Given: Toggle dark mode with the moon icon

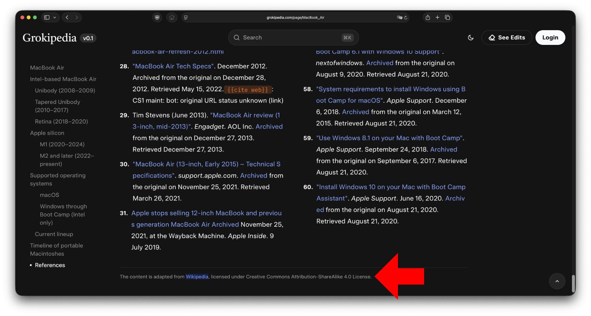Looking at the screenshot, I should point(471,38).
